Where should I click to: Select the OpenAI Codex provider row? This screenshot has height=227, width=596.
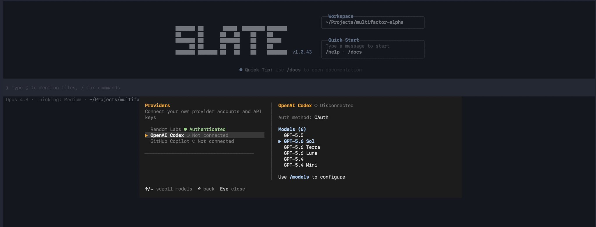[204, 135]
